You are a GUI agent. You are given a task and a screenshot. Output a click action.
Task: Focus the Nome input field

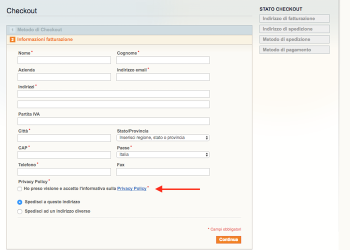tap(64, 60)
